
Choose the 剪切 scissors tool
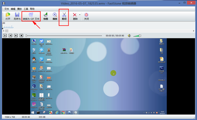point(64,16)
